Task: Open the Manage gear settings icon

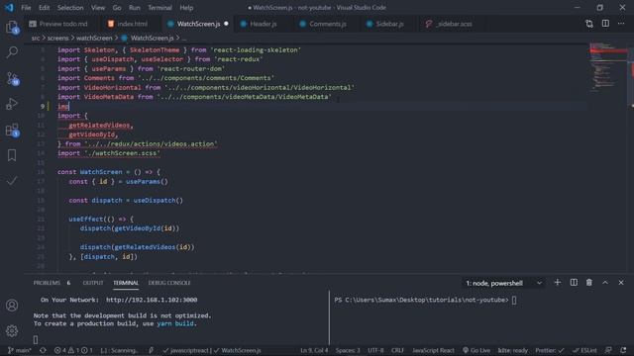Action: tap(12, 331)
